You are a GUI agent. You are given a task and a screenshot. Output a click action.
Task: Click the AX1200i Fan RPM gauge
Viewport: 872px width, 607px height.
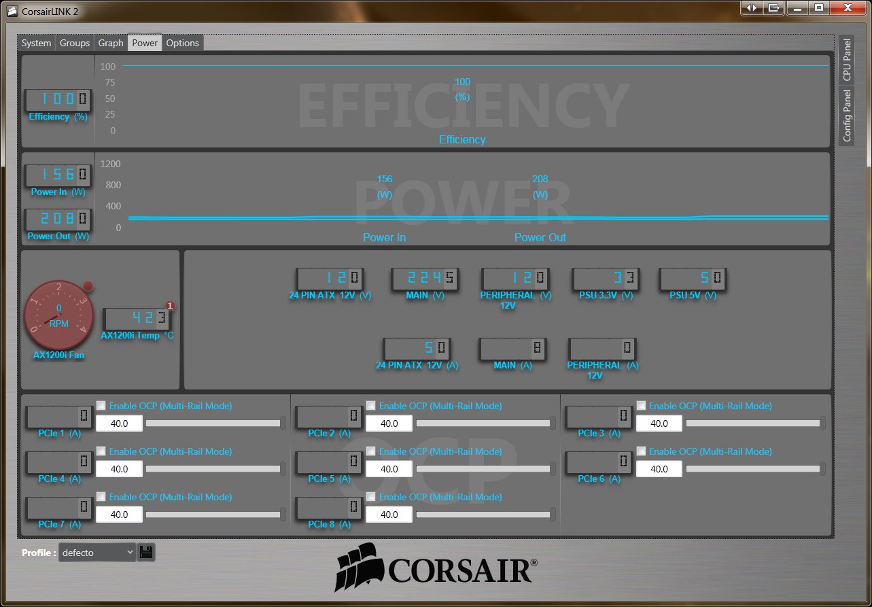coord(58,315)
